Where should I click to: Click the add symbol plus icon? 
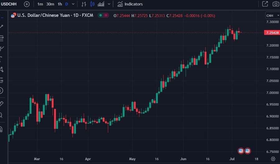[27, 4]
